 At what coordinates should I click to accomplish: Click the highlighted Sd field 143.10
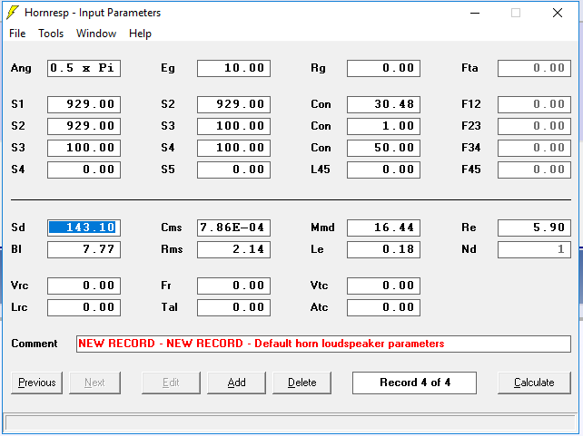pyautogui.click(x=84, y=228)
